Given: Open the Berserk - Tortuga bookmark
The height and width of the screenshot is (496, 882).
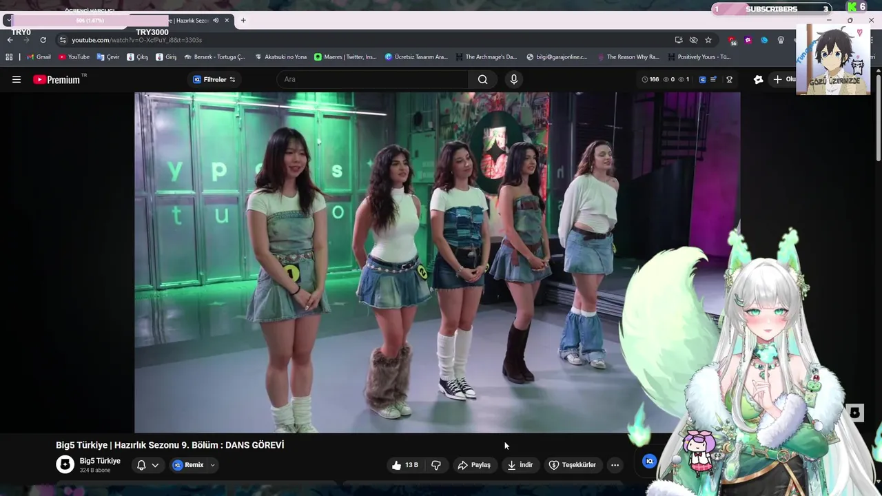Looking at the screenshot, I should click(215, 57).
